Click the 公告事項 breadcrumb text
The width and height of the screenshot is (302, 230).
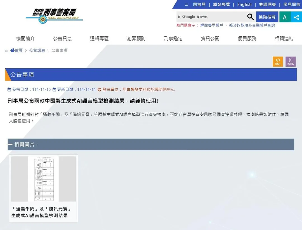click(x=60, y=50)
